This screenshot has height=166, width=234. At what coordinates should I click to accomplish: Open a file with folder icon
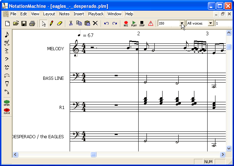point(16,24)
